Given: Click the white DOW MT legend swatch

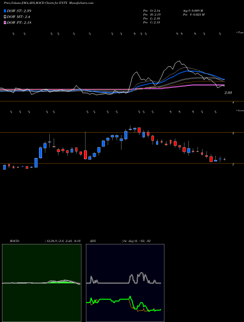Looking at the screenshot, I should (x=5, y=17).
